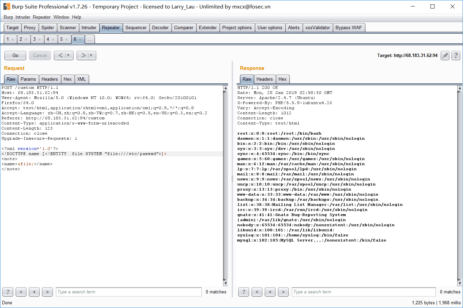Select Repeater request tab 3
This screenshot has width=463, height=308.
[x=34, y=39]
